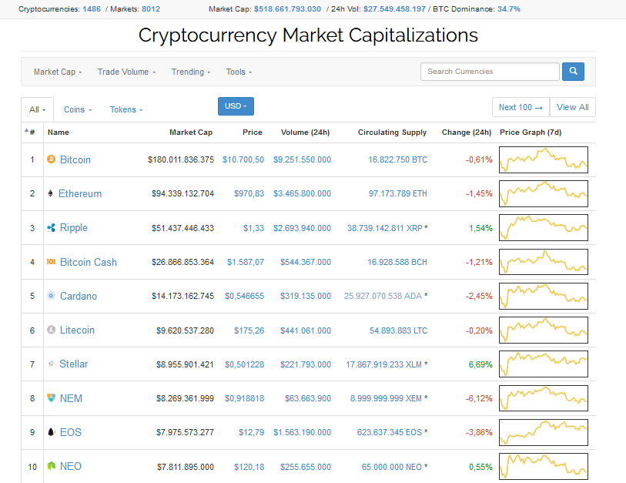Click the View All button
626x483 pixels.
(573, 107)
